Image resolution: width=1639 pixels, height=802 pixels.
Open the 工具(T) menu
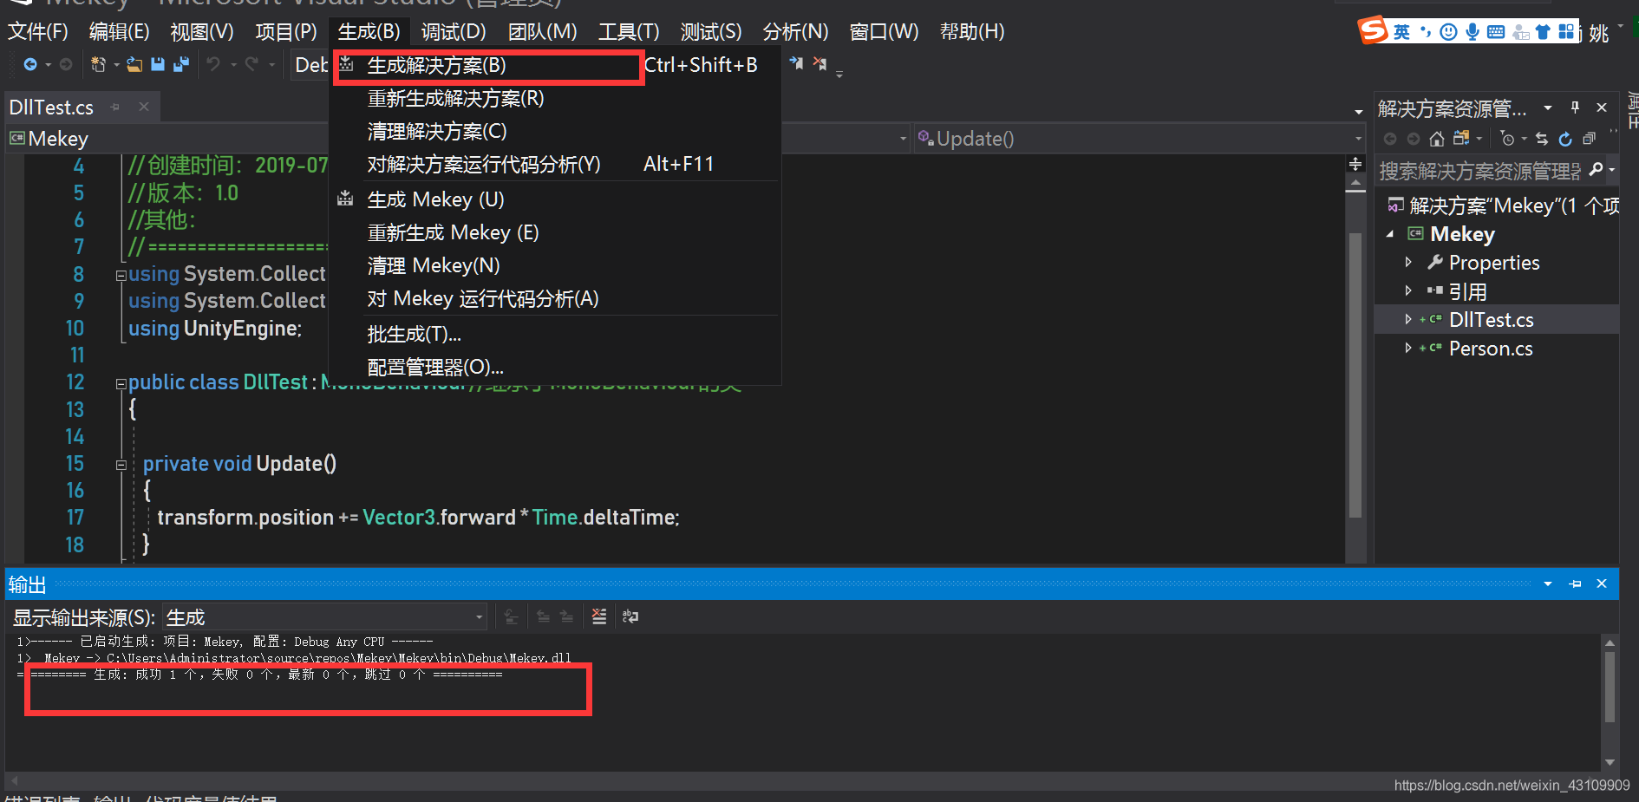click(x=629, y=32)
